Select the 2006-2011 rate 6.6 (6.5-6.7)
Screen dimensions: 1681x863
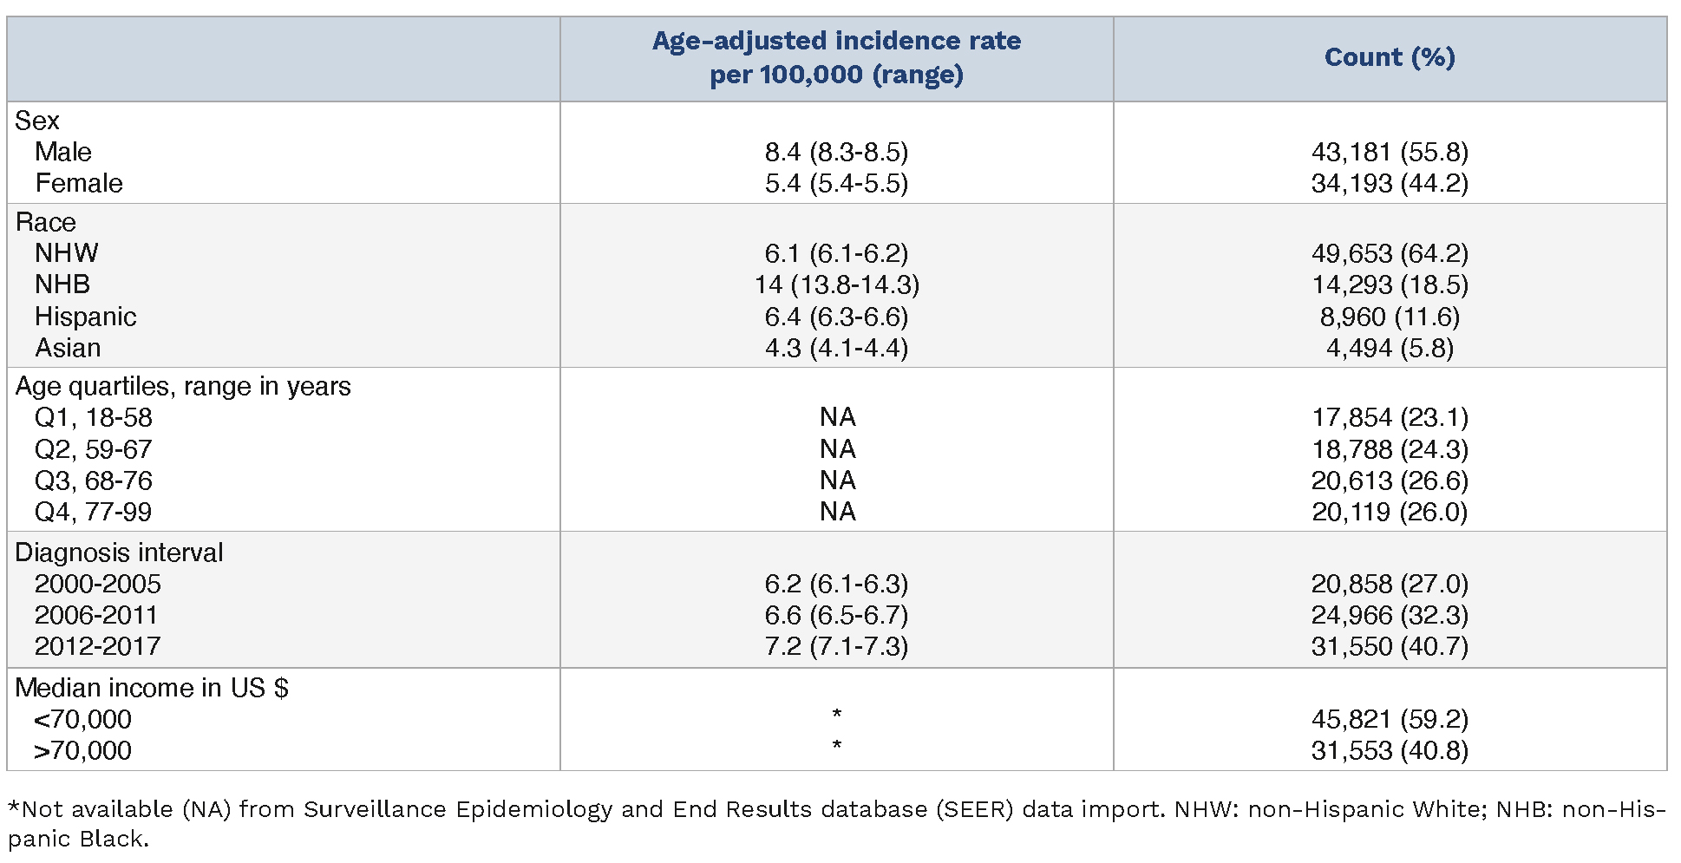coord(836,615)
